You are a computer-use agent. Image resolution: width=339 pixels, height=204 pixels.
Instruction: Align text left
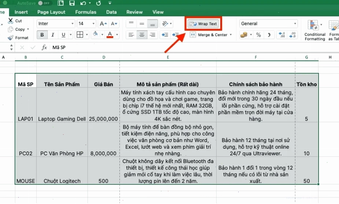point(131,35)
